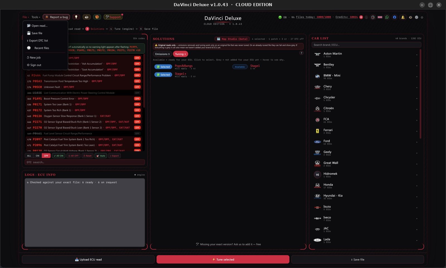Screen dimensions: 446x268
Task: Select the Ford brand logo
Action: click(317, 142)
